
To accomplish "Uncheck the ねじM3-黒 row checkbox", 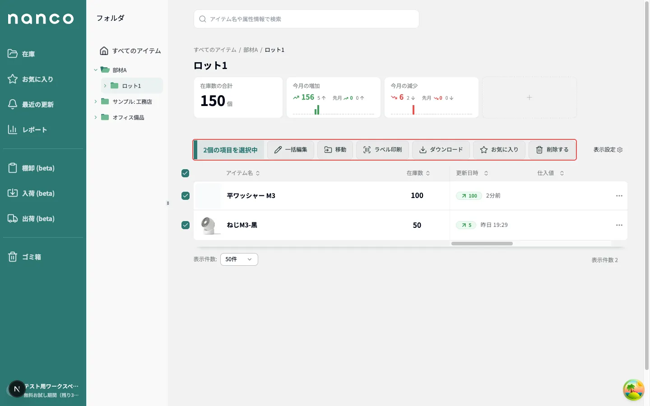I will [x=185, y=225].
